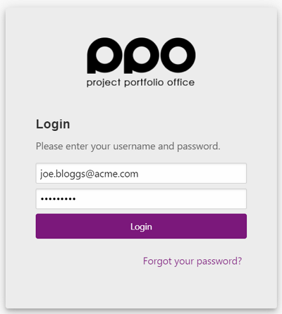Focus the password input field

tap(141, 199)
